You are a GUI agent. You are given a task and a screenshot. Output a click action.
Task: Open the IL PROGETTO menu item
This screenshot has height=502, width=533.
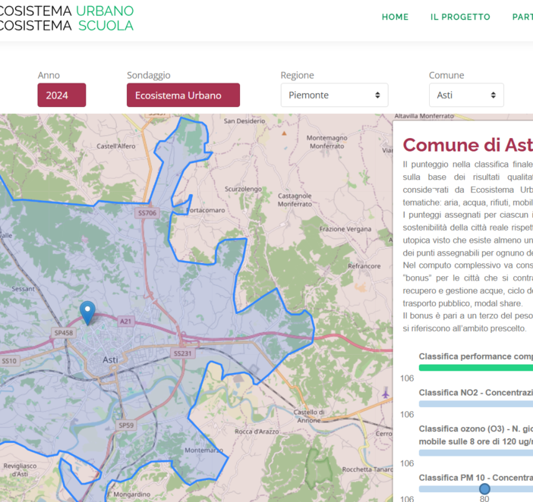coord(460,17)
